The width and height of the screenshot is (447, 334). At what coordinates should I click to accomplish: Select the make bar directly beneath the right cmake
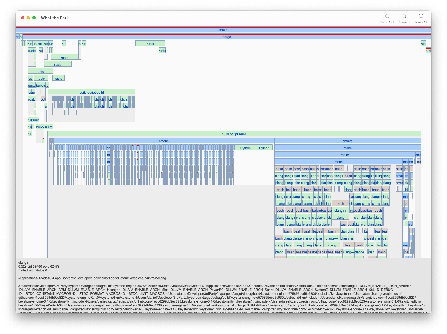click(x=347, y=148)
